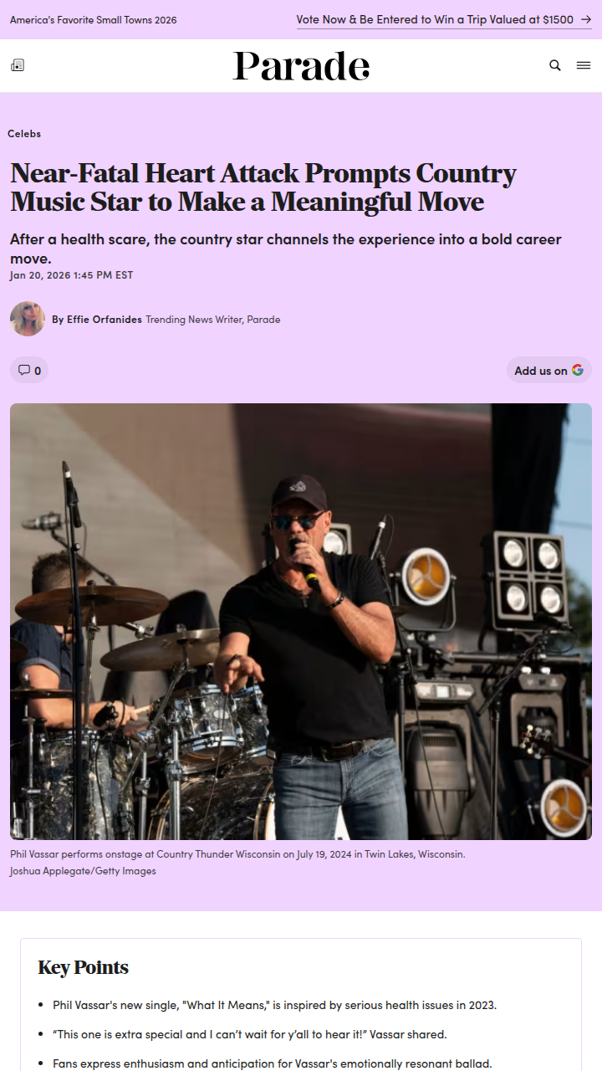Click the Google logo icon
602x1071 pixels.
(578, 370)
